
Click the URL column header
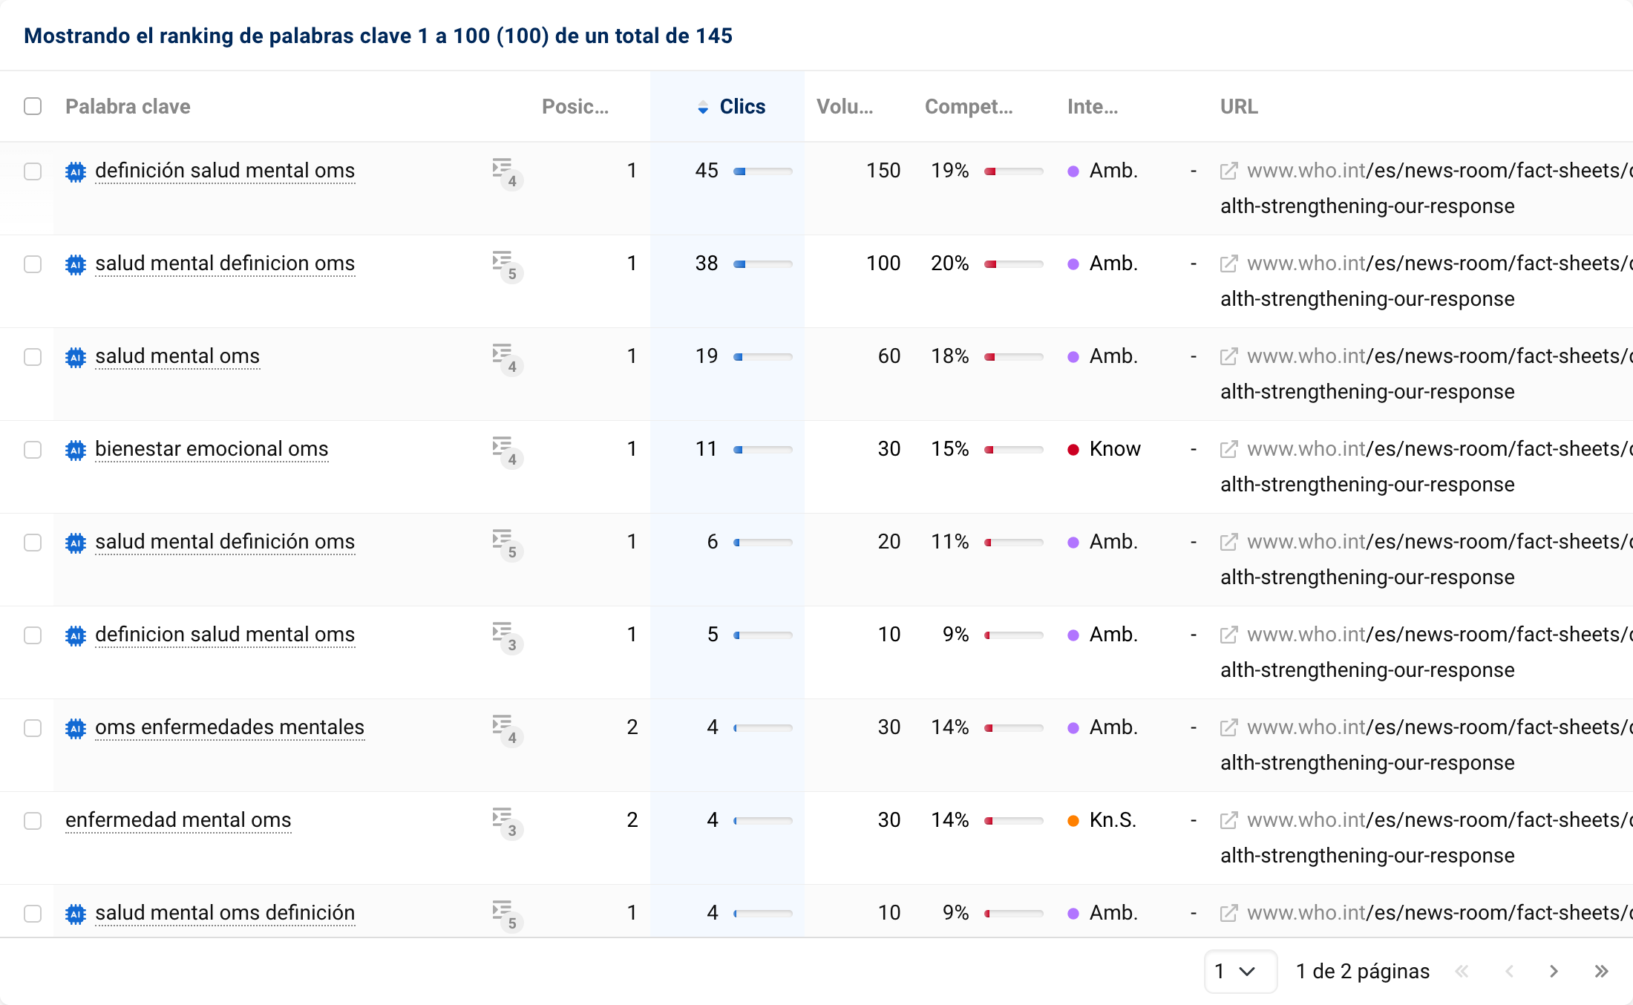(x=1238, y=107)
